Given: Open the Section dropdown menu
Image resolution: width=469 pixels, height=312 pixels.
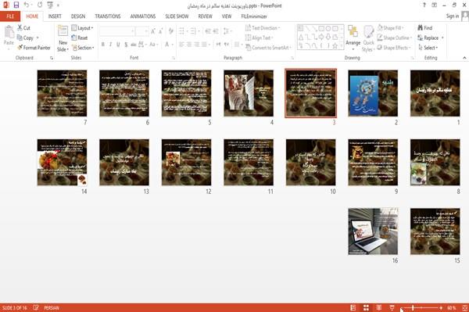Looking at the screenshot, I should tap(83, 48).
